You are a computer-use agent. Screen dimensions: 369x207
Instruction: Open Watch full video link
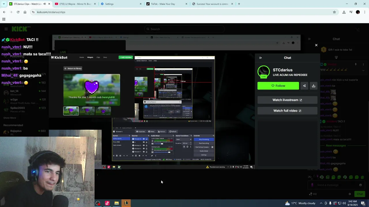pos(287,111)
